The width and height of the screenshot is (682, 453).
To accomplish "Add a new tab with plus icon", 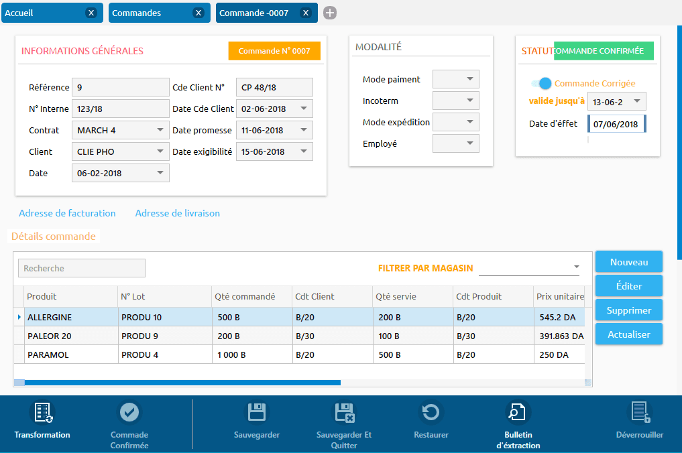I will [330, 13].
